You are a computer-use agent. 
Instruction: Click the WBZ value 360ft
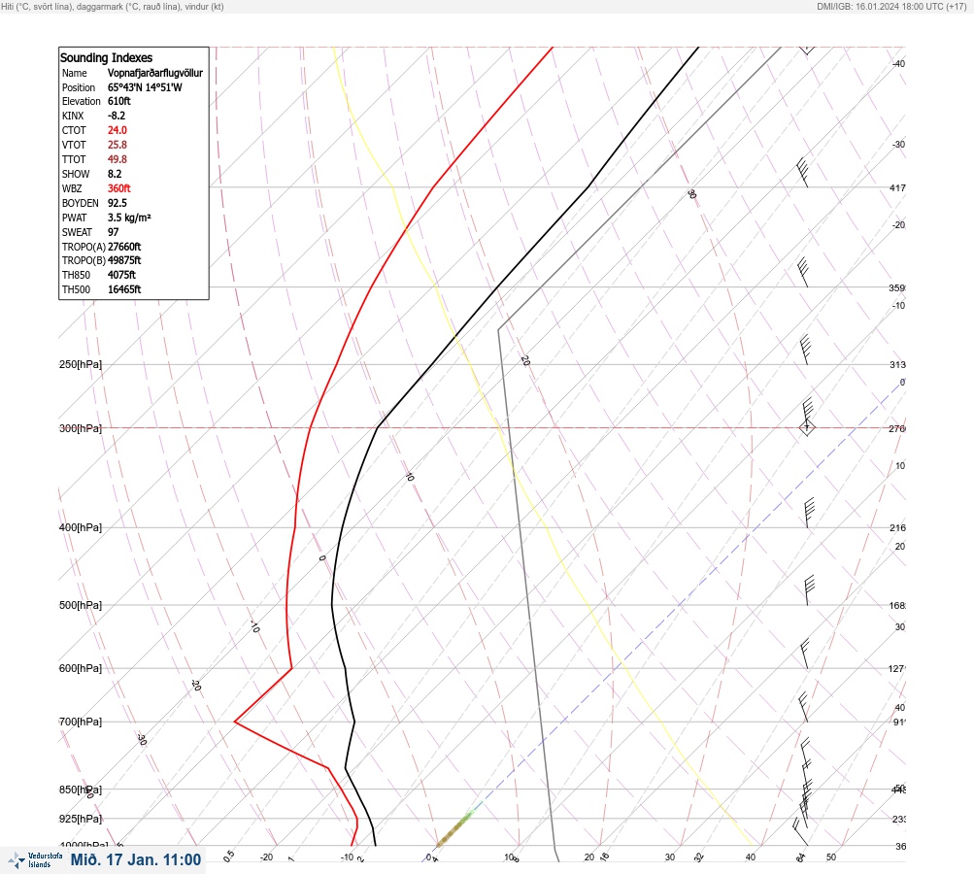click(119, 188)
